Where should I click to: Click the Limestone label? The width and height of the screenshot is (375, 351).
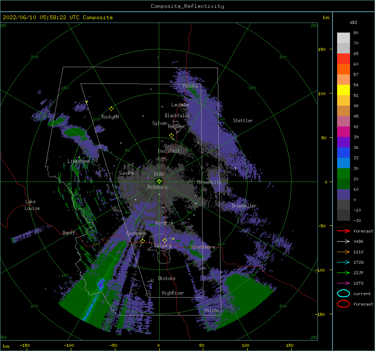pyautogui.click(x=79, y=161)
